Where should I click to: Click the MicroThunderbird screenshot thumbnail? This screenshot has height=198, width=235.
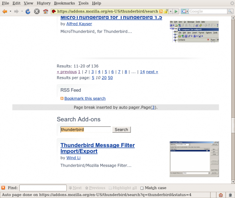tap(194, 31)
